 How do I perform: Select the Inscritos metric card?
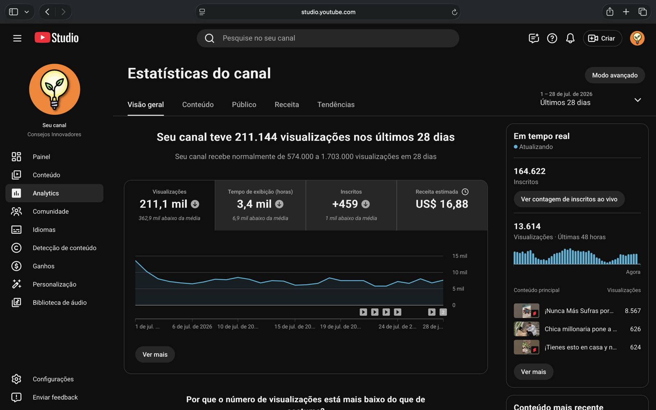tap(351, 205)
